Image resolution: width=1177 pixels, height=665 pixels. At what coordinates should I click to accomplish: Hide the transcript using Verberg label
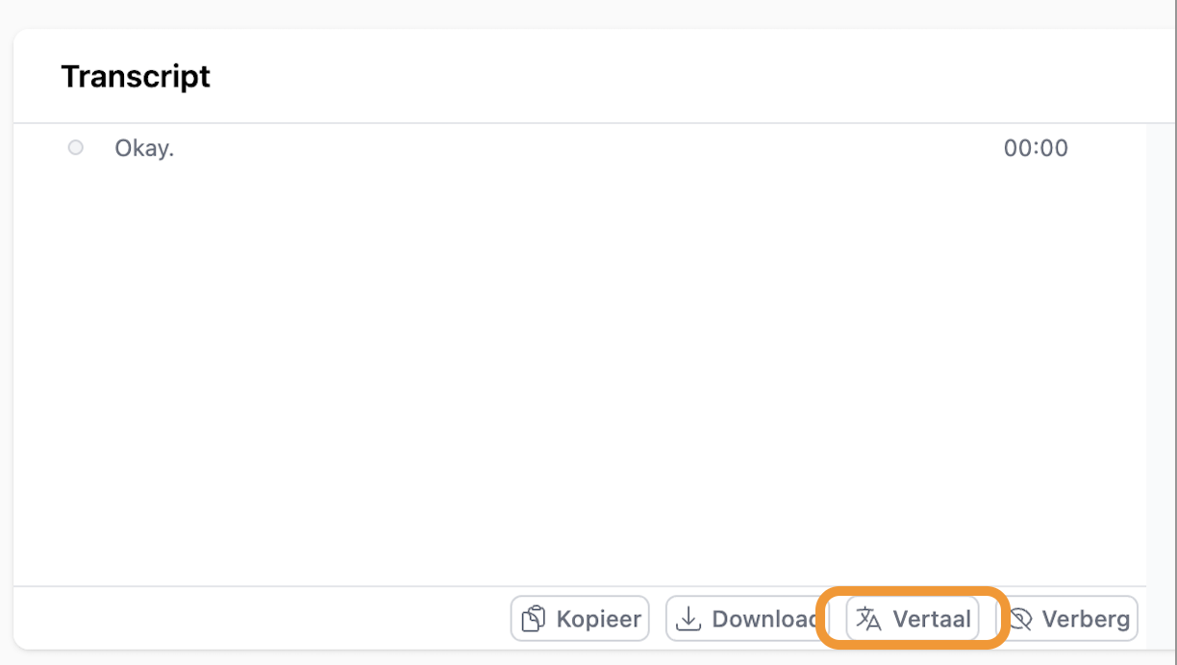tap(1086, 619)
